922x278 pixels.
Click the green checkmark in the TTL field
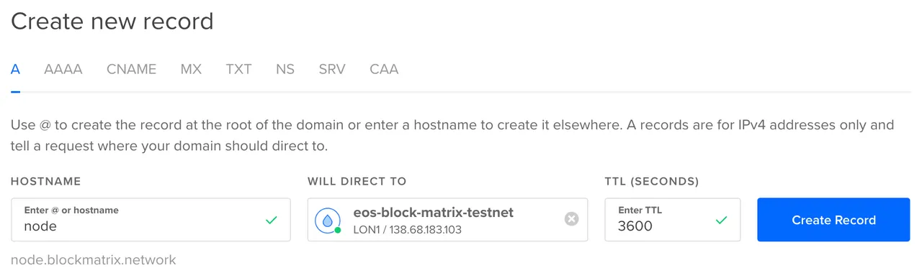point(721,220)
